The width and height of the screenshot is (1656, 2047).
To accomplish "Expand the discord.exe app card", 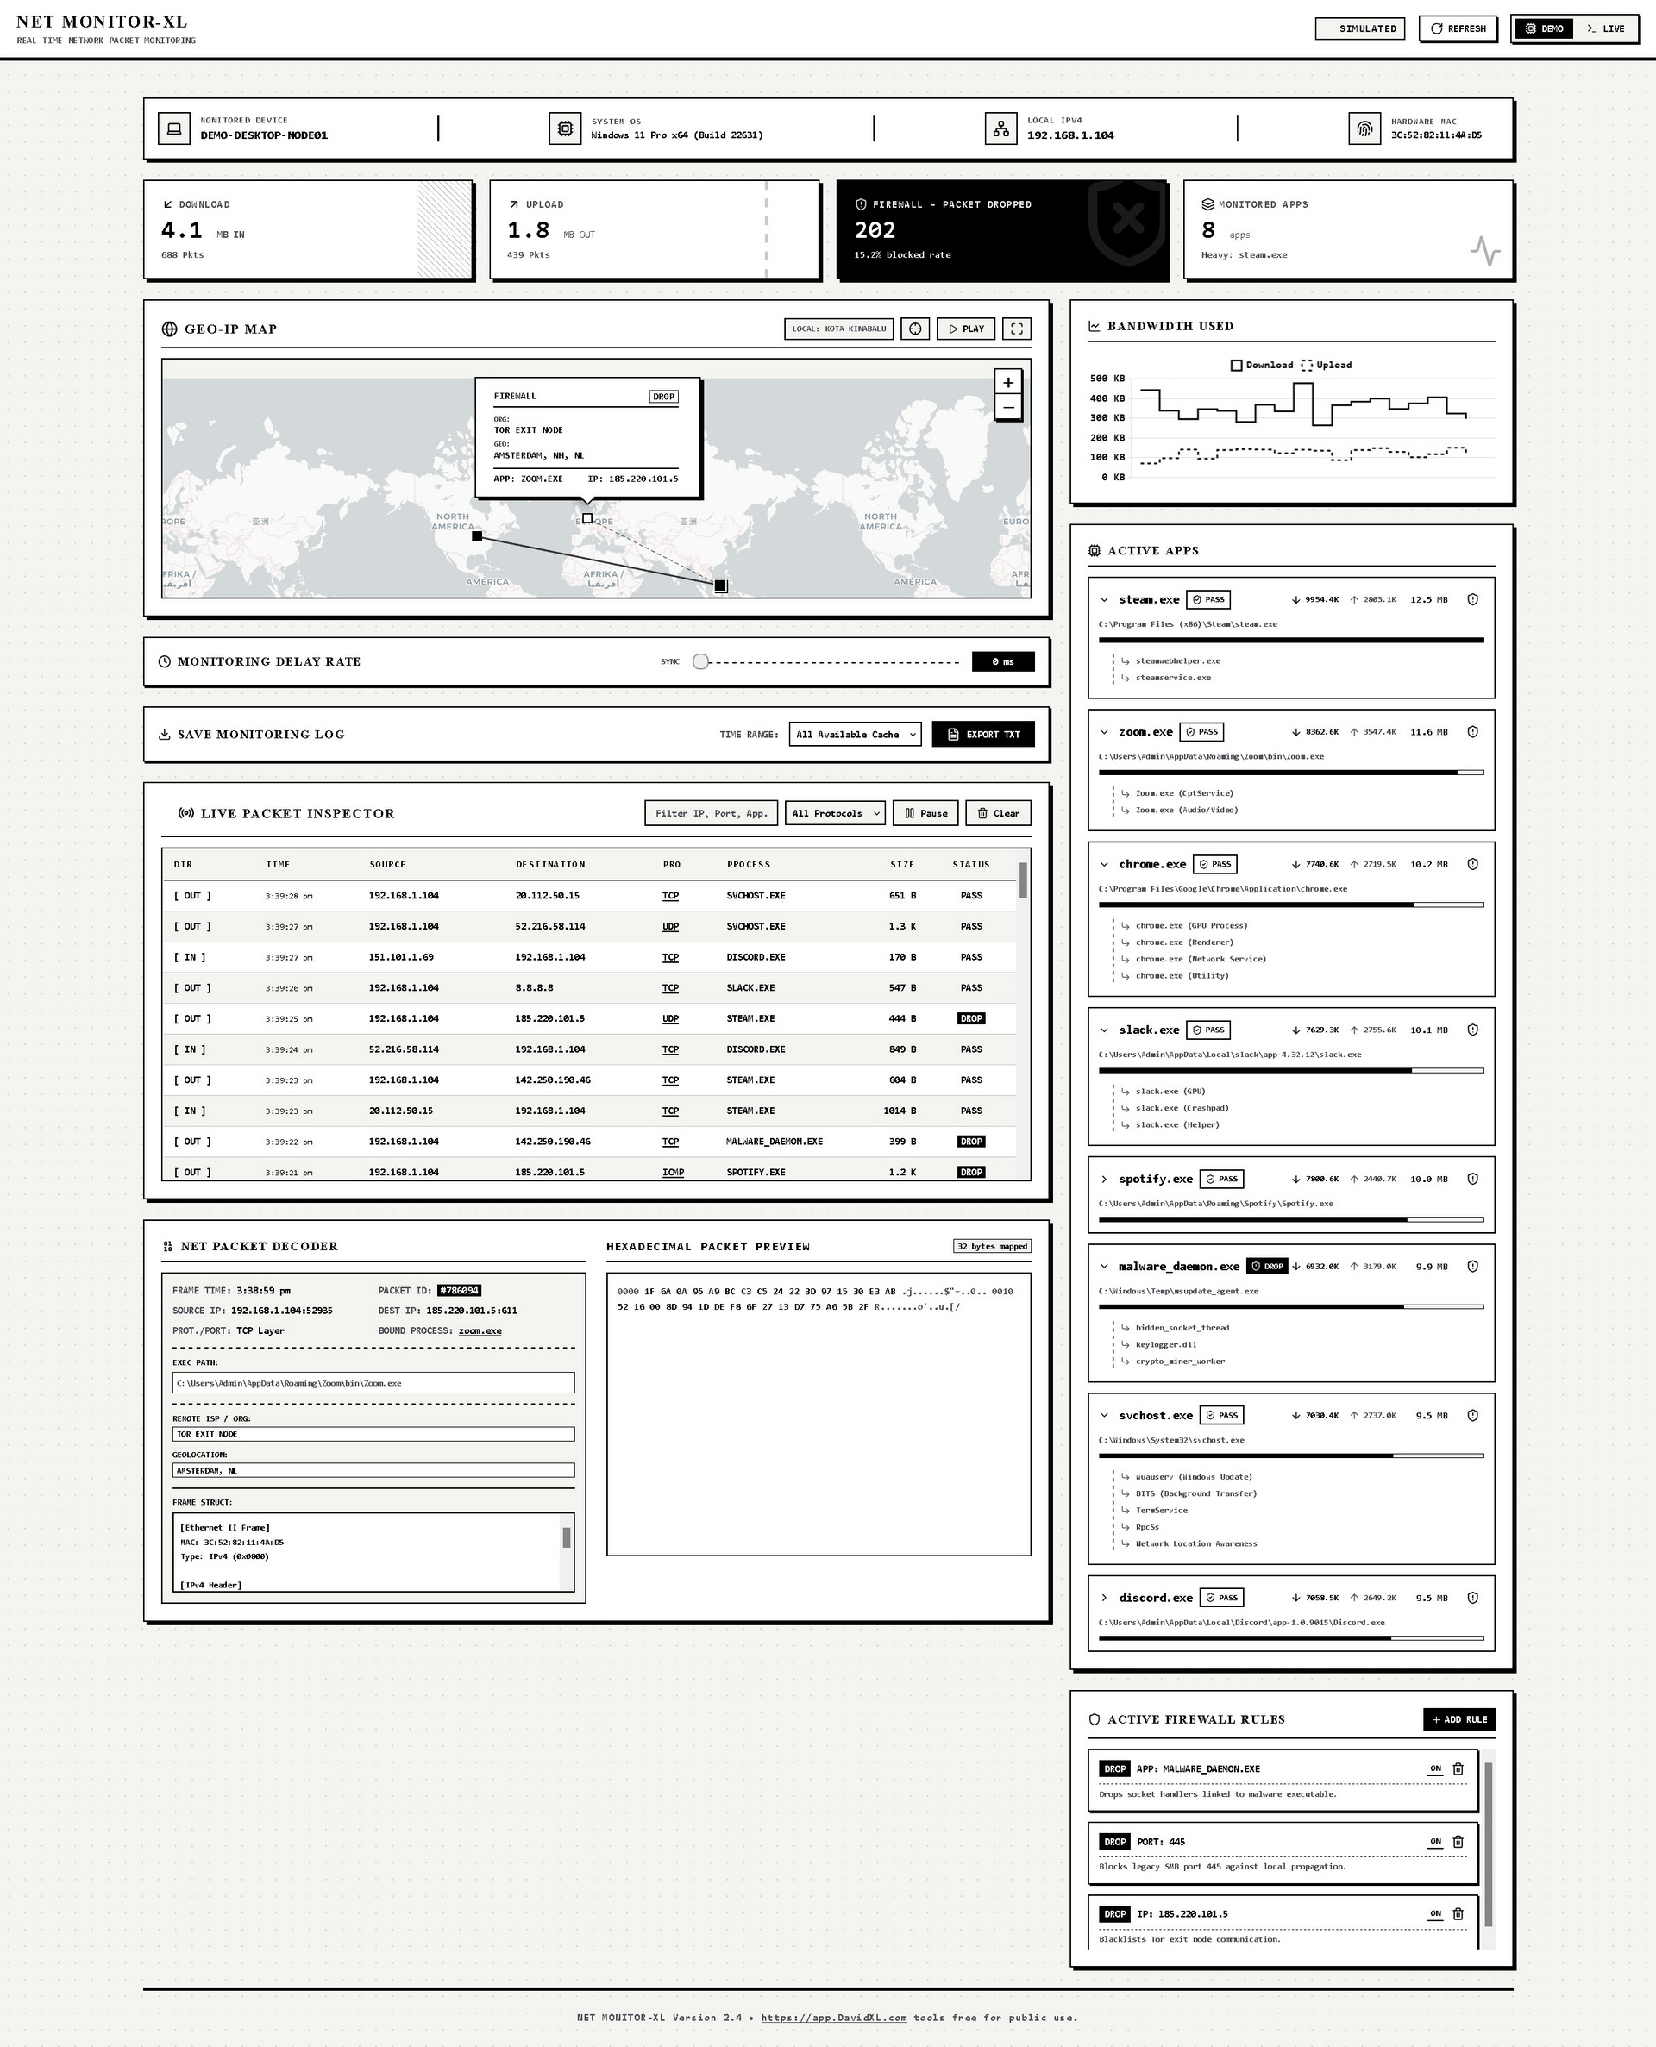I will pyautogui.click(x=1104, y=1598).
